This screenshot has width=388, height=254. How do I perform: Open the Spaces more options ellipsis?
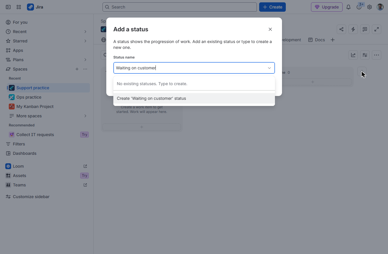click(x=85, y=69)
